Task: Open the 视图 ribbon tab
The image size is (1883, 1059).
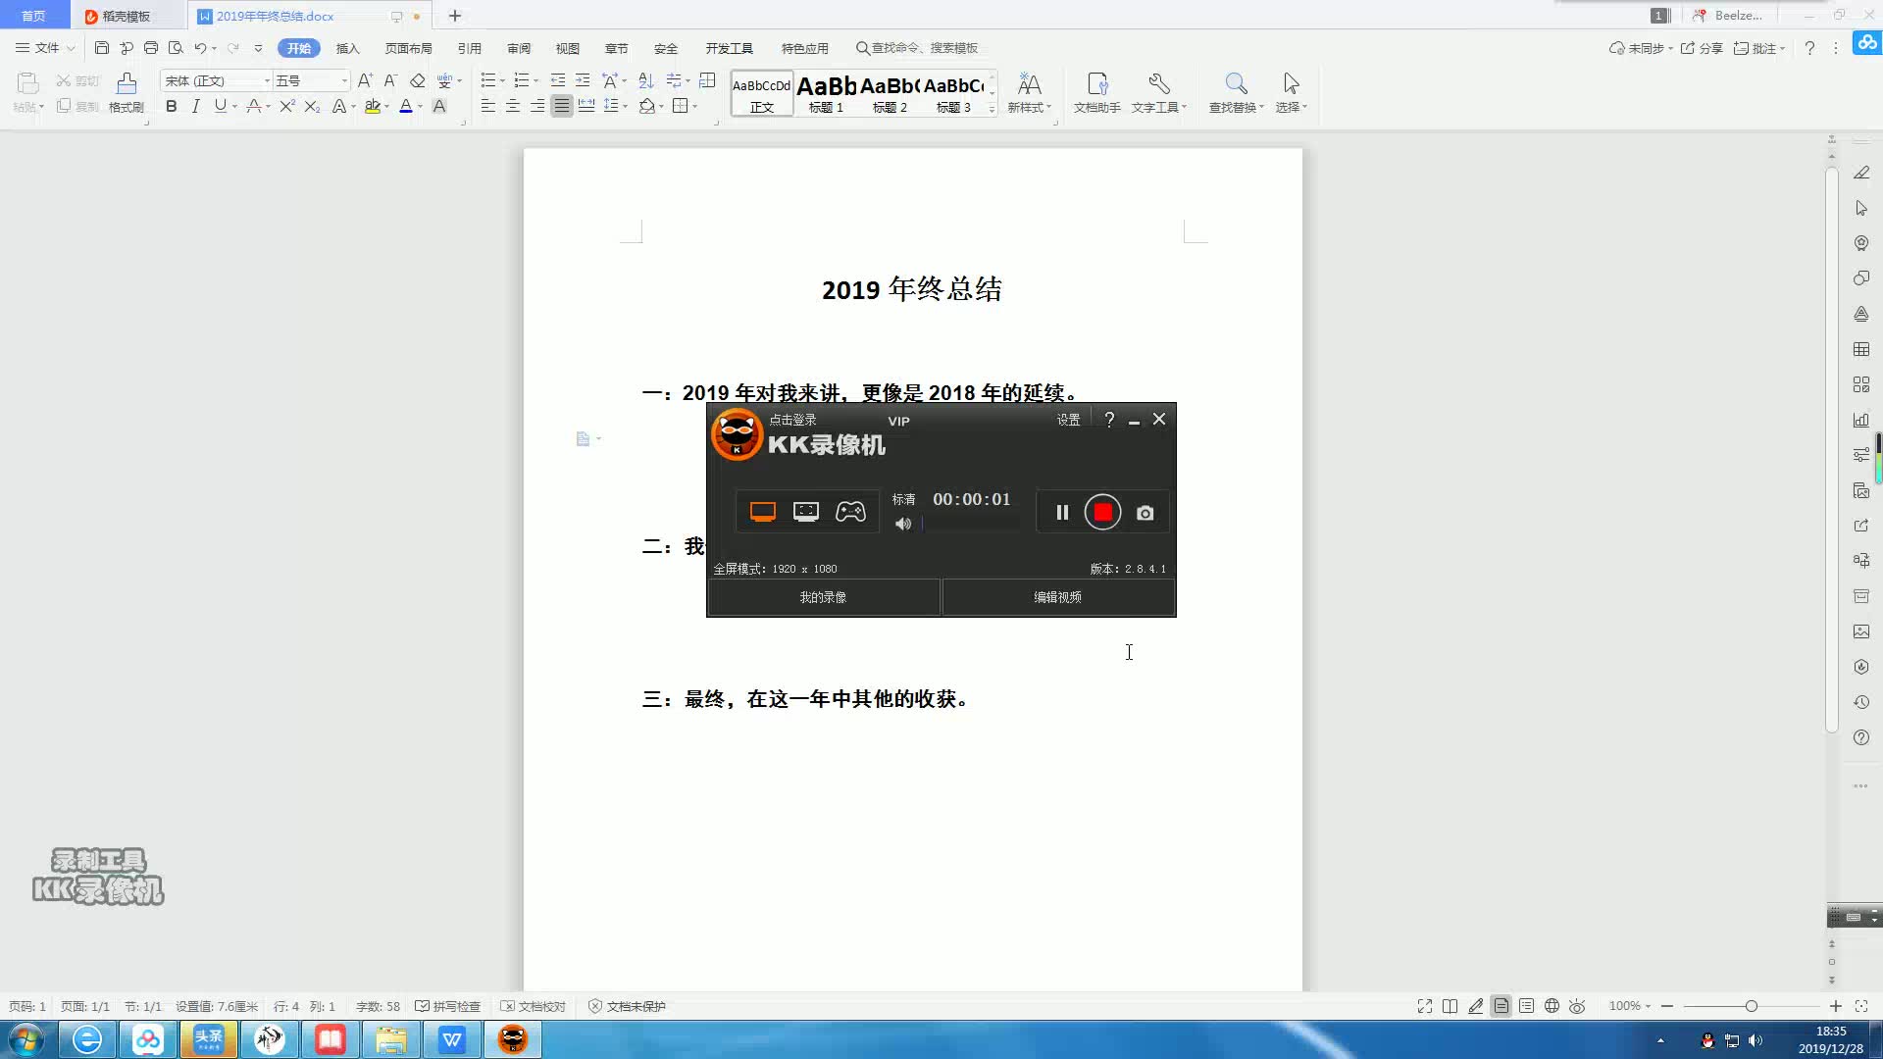Action: (568, 48)
